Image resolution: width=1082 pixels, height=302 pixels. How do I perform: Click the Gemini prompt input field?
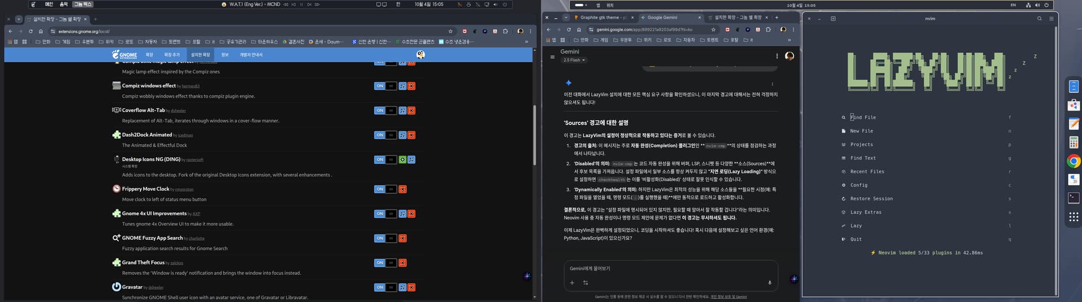coord(671,269)
